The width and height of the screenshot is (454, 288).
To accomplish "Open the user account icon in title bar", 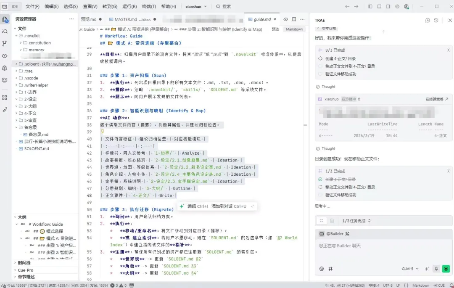I will point(406,6).
